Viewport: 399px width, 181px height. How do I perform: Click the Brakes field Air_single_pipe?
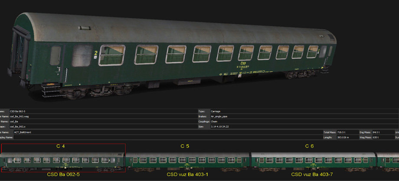pos(304,116)
